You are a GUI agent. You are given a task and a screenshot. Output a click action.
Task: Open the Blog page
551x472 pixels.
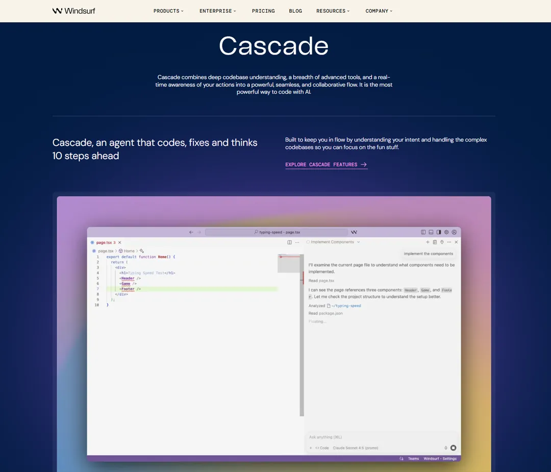(x=295, y=11)
